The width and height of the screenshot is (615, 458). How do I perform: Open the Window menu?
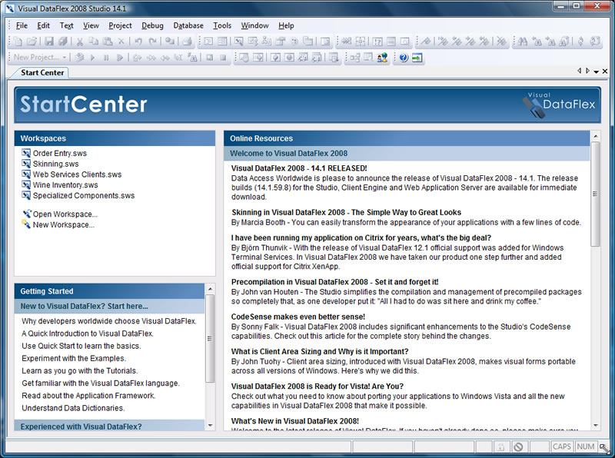click(x=254, y=25)
